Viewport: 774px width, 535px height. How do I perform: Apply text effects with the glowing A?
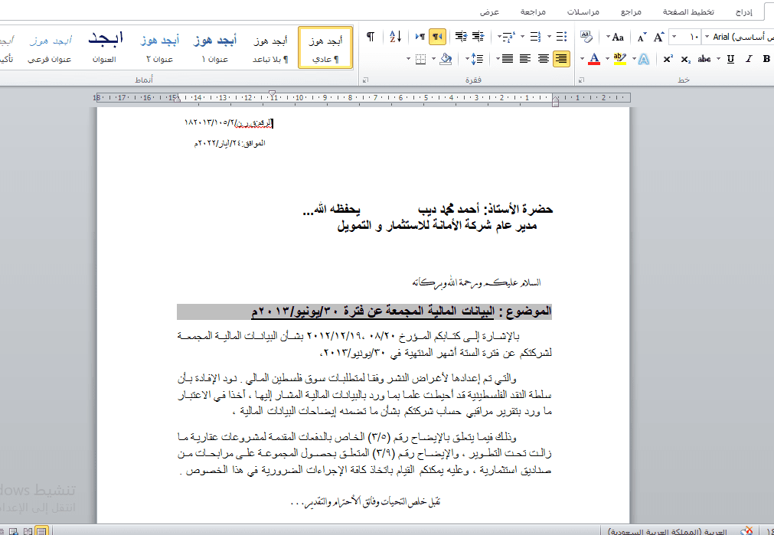pos(644,59)
